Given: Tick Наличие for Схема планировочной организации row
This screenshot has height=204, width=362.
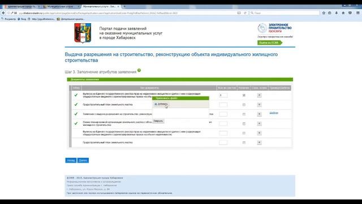Looking at the screenshot, I should (x=244, y=124).
